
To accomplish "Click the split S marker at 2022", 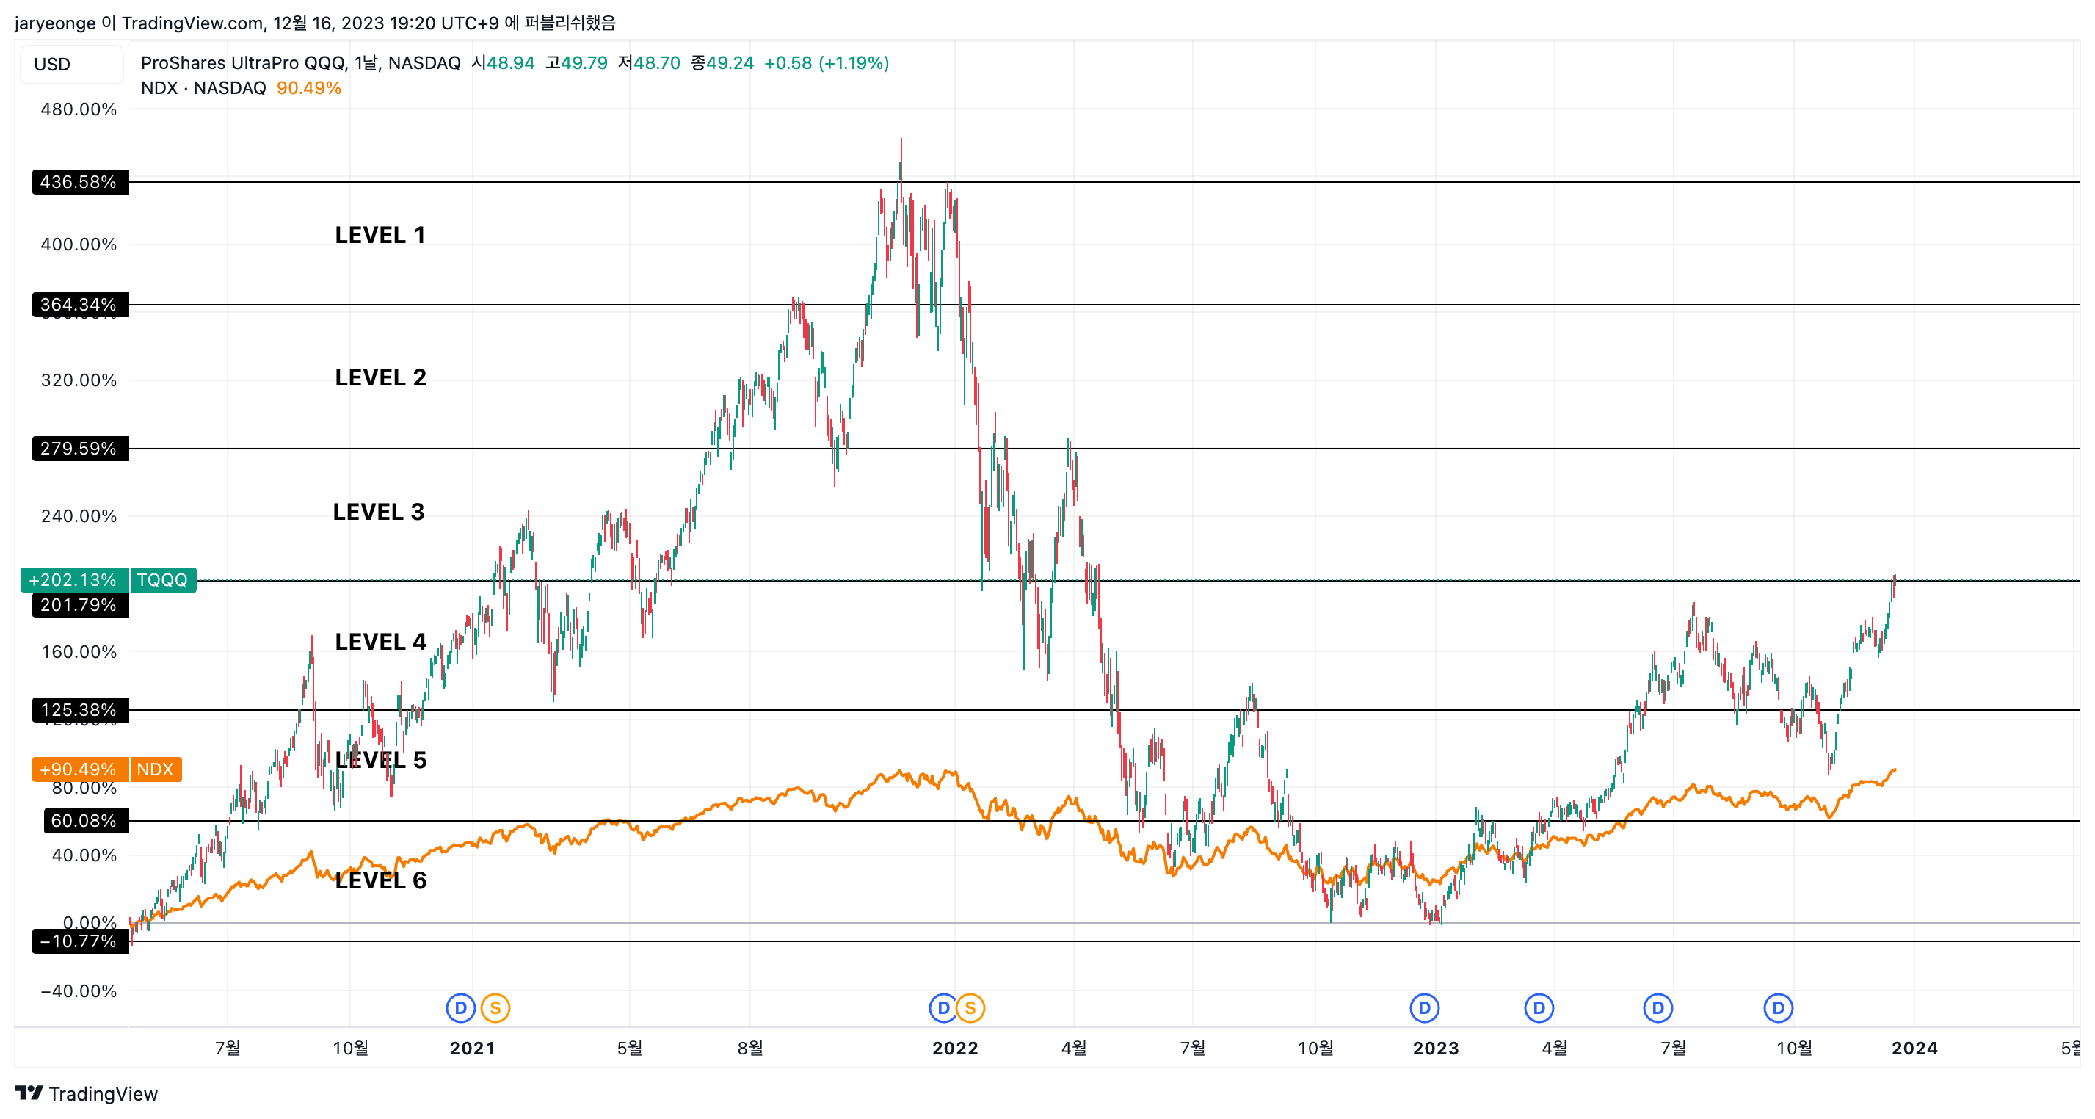I will [x=970, y=1008].
